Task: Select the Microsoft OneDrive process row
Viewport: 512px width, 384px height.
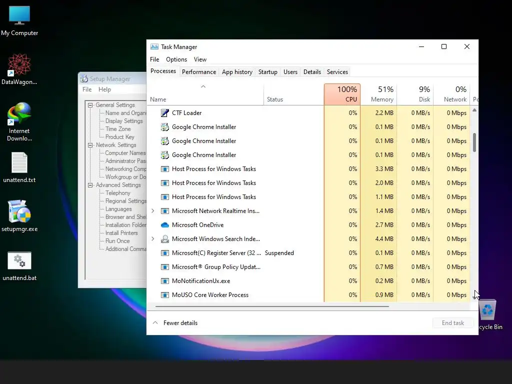Action: click(308, 225)
